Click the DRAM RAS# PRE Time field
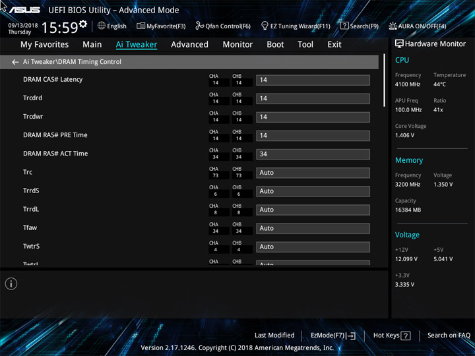 [313, 135]
